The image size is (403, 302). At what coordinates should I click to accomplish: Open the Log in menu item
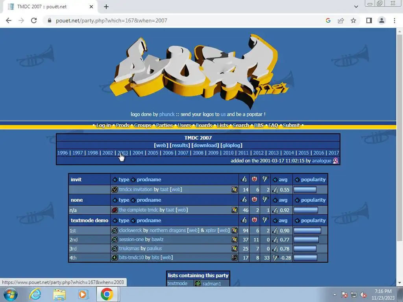point(104,125)
